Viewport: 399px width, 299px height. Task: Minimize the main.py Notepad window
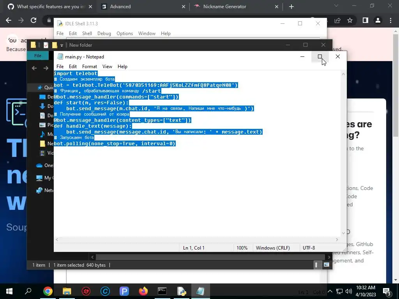pos(302,57)
